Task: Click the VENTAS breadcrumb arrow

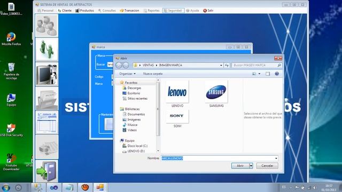Action: pos(157,65)
